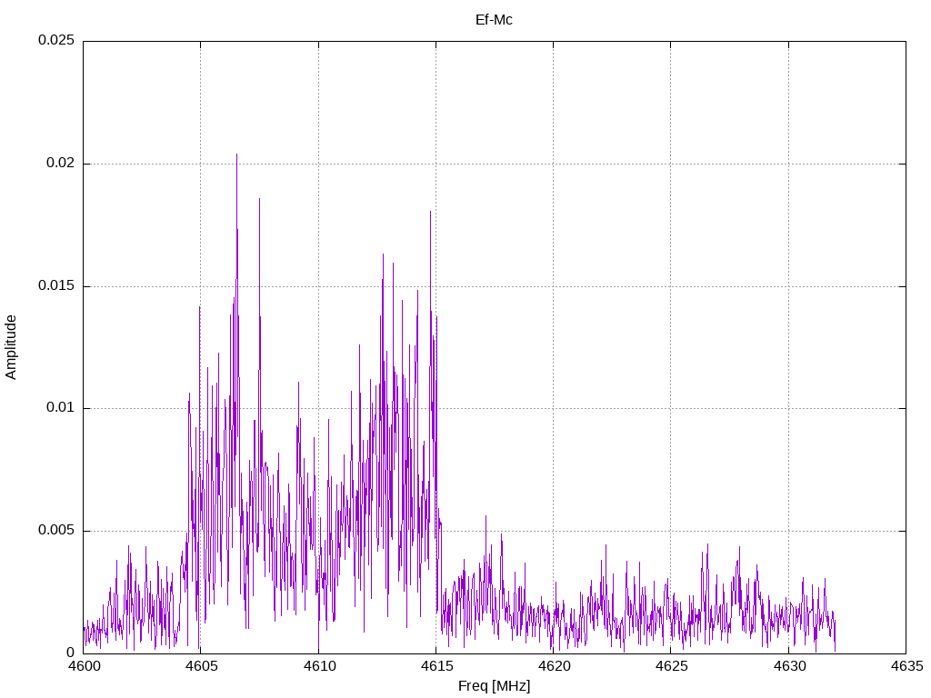Select the Freq [MHz] x-axis label
This screenshot has height=698, width=931.
coord(494,686)
